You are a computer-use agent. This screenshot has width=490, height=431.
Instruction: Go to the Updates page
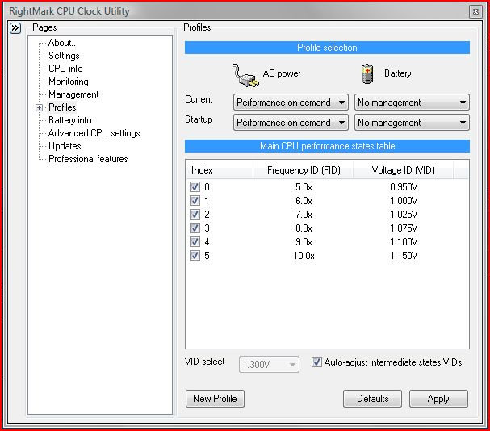pos(65,146)
